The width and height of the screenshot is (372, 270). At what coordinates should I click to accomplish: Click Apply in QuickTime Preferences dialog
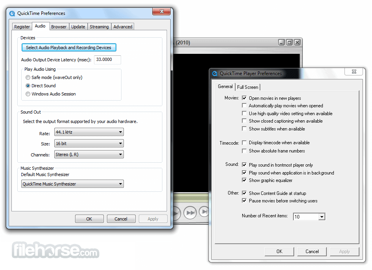153,219
